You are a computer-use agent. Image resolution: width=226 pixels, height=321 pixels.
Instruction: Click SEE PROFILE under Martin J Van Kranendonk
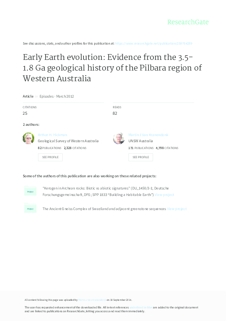pyautogui.click(x=141, y=157)
